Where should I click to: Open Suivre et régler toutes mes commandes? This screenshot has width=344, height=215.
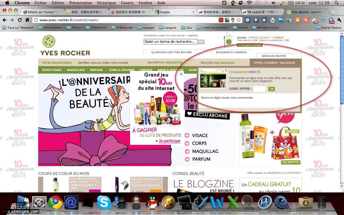[x=227, y=98]
